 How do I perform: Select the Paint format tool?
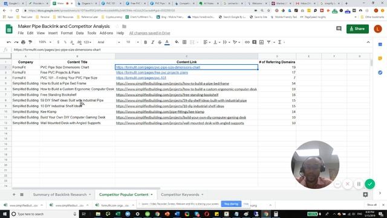pos(30,42)
